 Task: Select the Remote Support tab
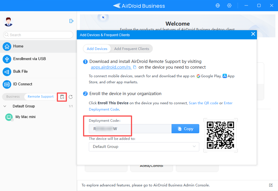40,97
